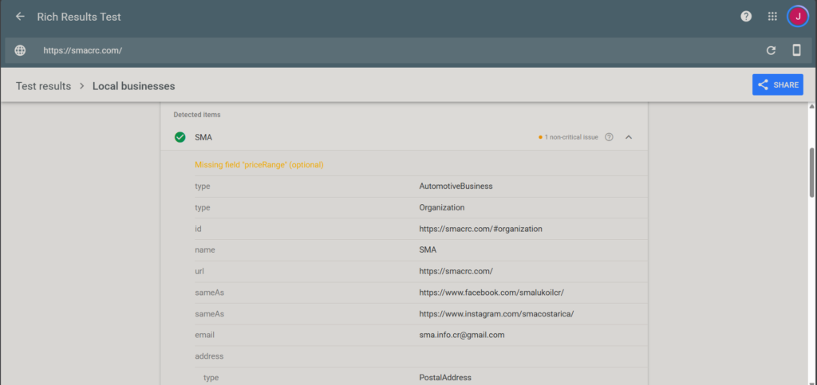
Task: Select the email sma.info.cr@gmail.com
Action: (x=462, y=335)
